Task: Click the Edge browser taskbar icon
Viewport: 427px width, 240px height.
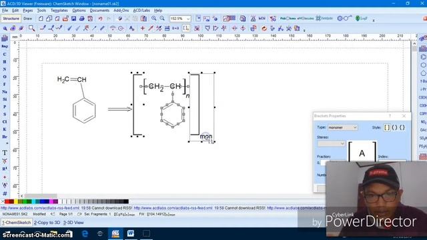Action: [85, 233]
